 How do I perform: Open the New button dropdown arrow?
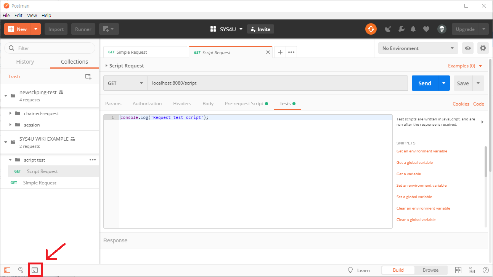click(x=36, y=29)
